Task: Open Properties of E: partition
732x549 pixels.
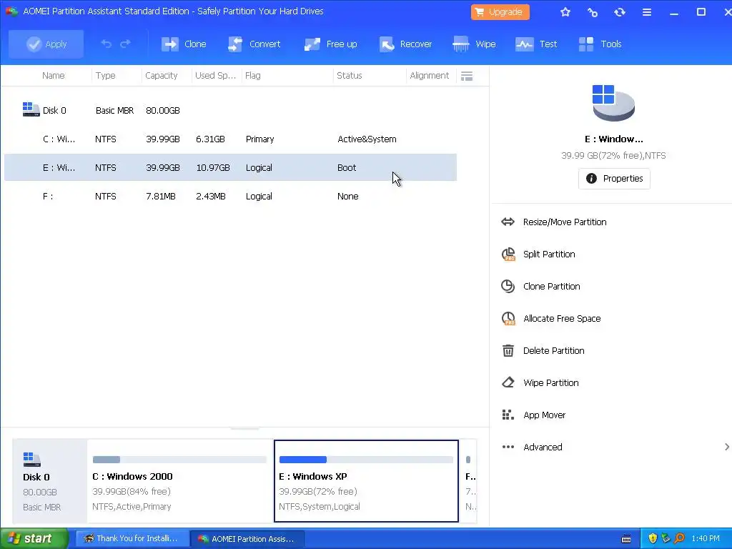Action: pyautogui.click(x=614, y=179)
